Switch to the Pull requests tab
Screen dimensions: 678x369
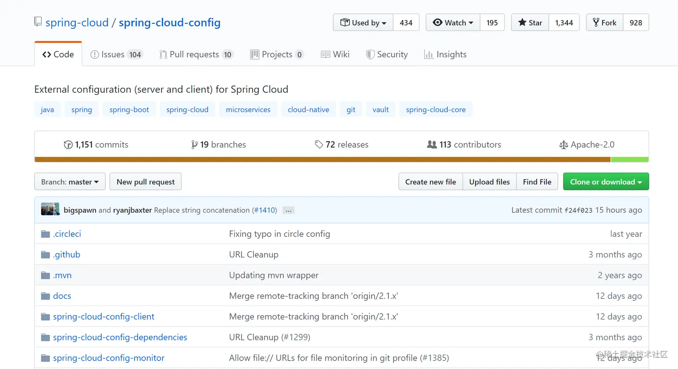196,54
